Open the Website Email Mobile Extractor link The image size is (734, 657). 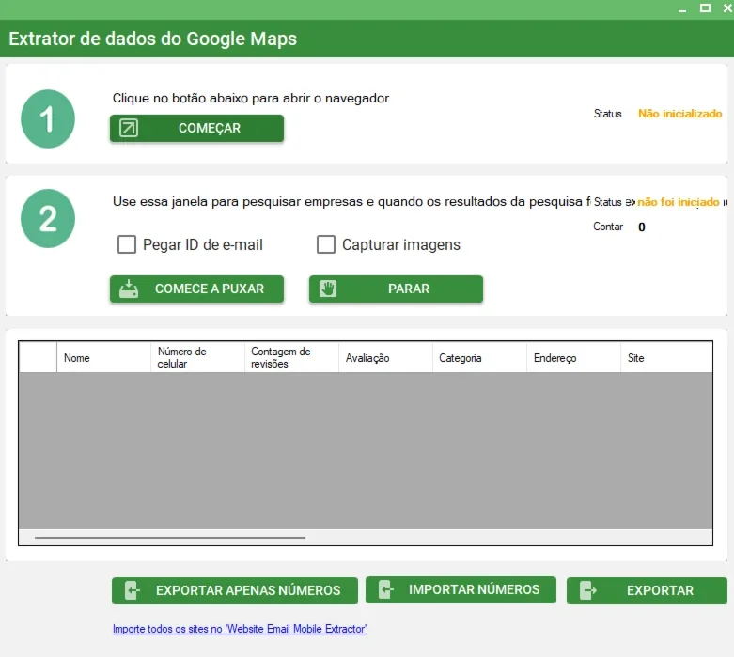click(x=240, y=629)
